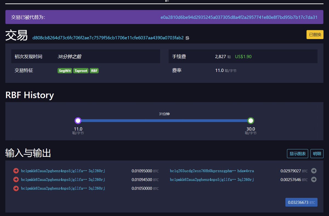This screenshot has height=216, width=329.
Task: Open replacement transaction e0a2810d… link
Action: tap(239, 17)
